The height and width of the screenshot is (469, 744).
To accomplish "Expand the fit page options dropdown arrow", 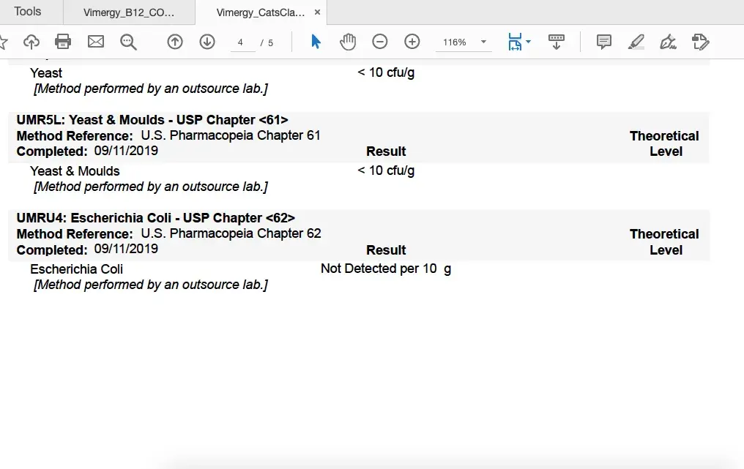I will [x=529, y=42].
